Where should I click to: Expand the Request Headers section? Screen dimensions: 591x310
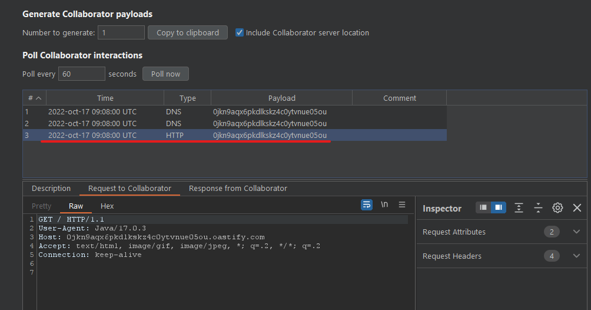click(x=576, y=256)
